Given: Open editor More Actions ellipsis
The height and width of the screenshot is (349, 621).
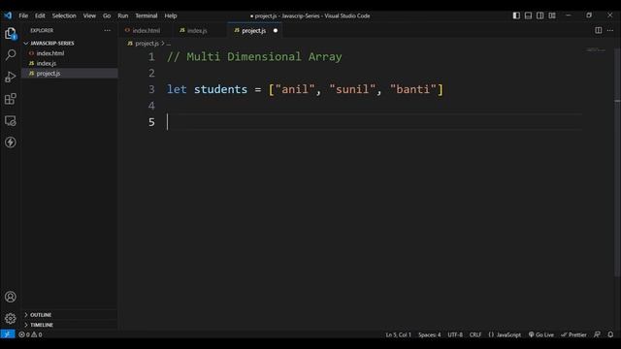Looking at the screenshot, I should coord(610,30).
